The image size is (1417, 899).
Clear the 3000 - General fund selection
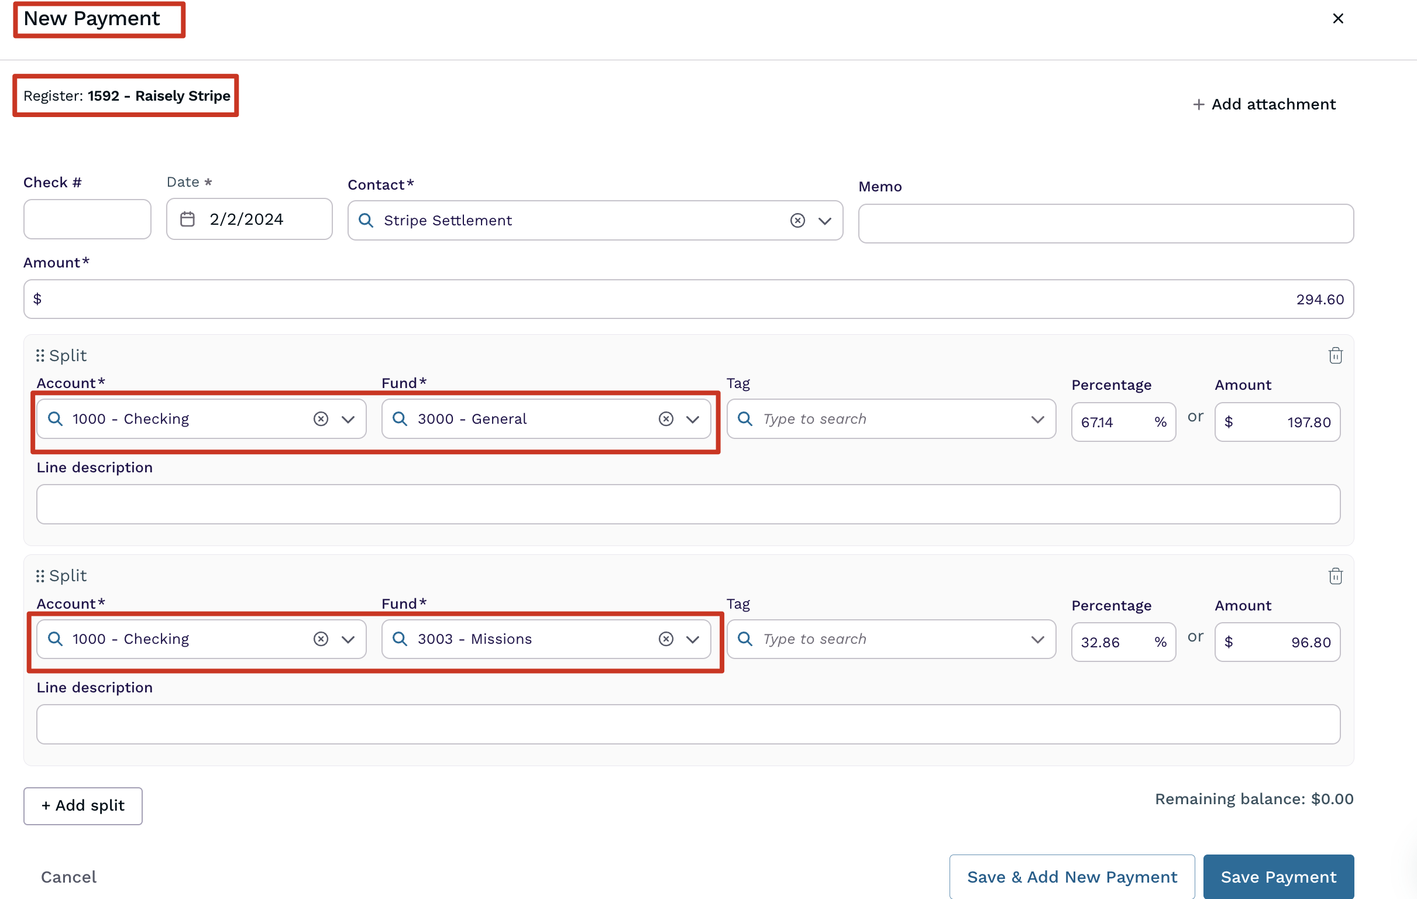(666, 418)
